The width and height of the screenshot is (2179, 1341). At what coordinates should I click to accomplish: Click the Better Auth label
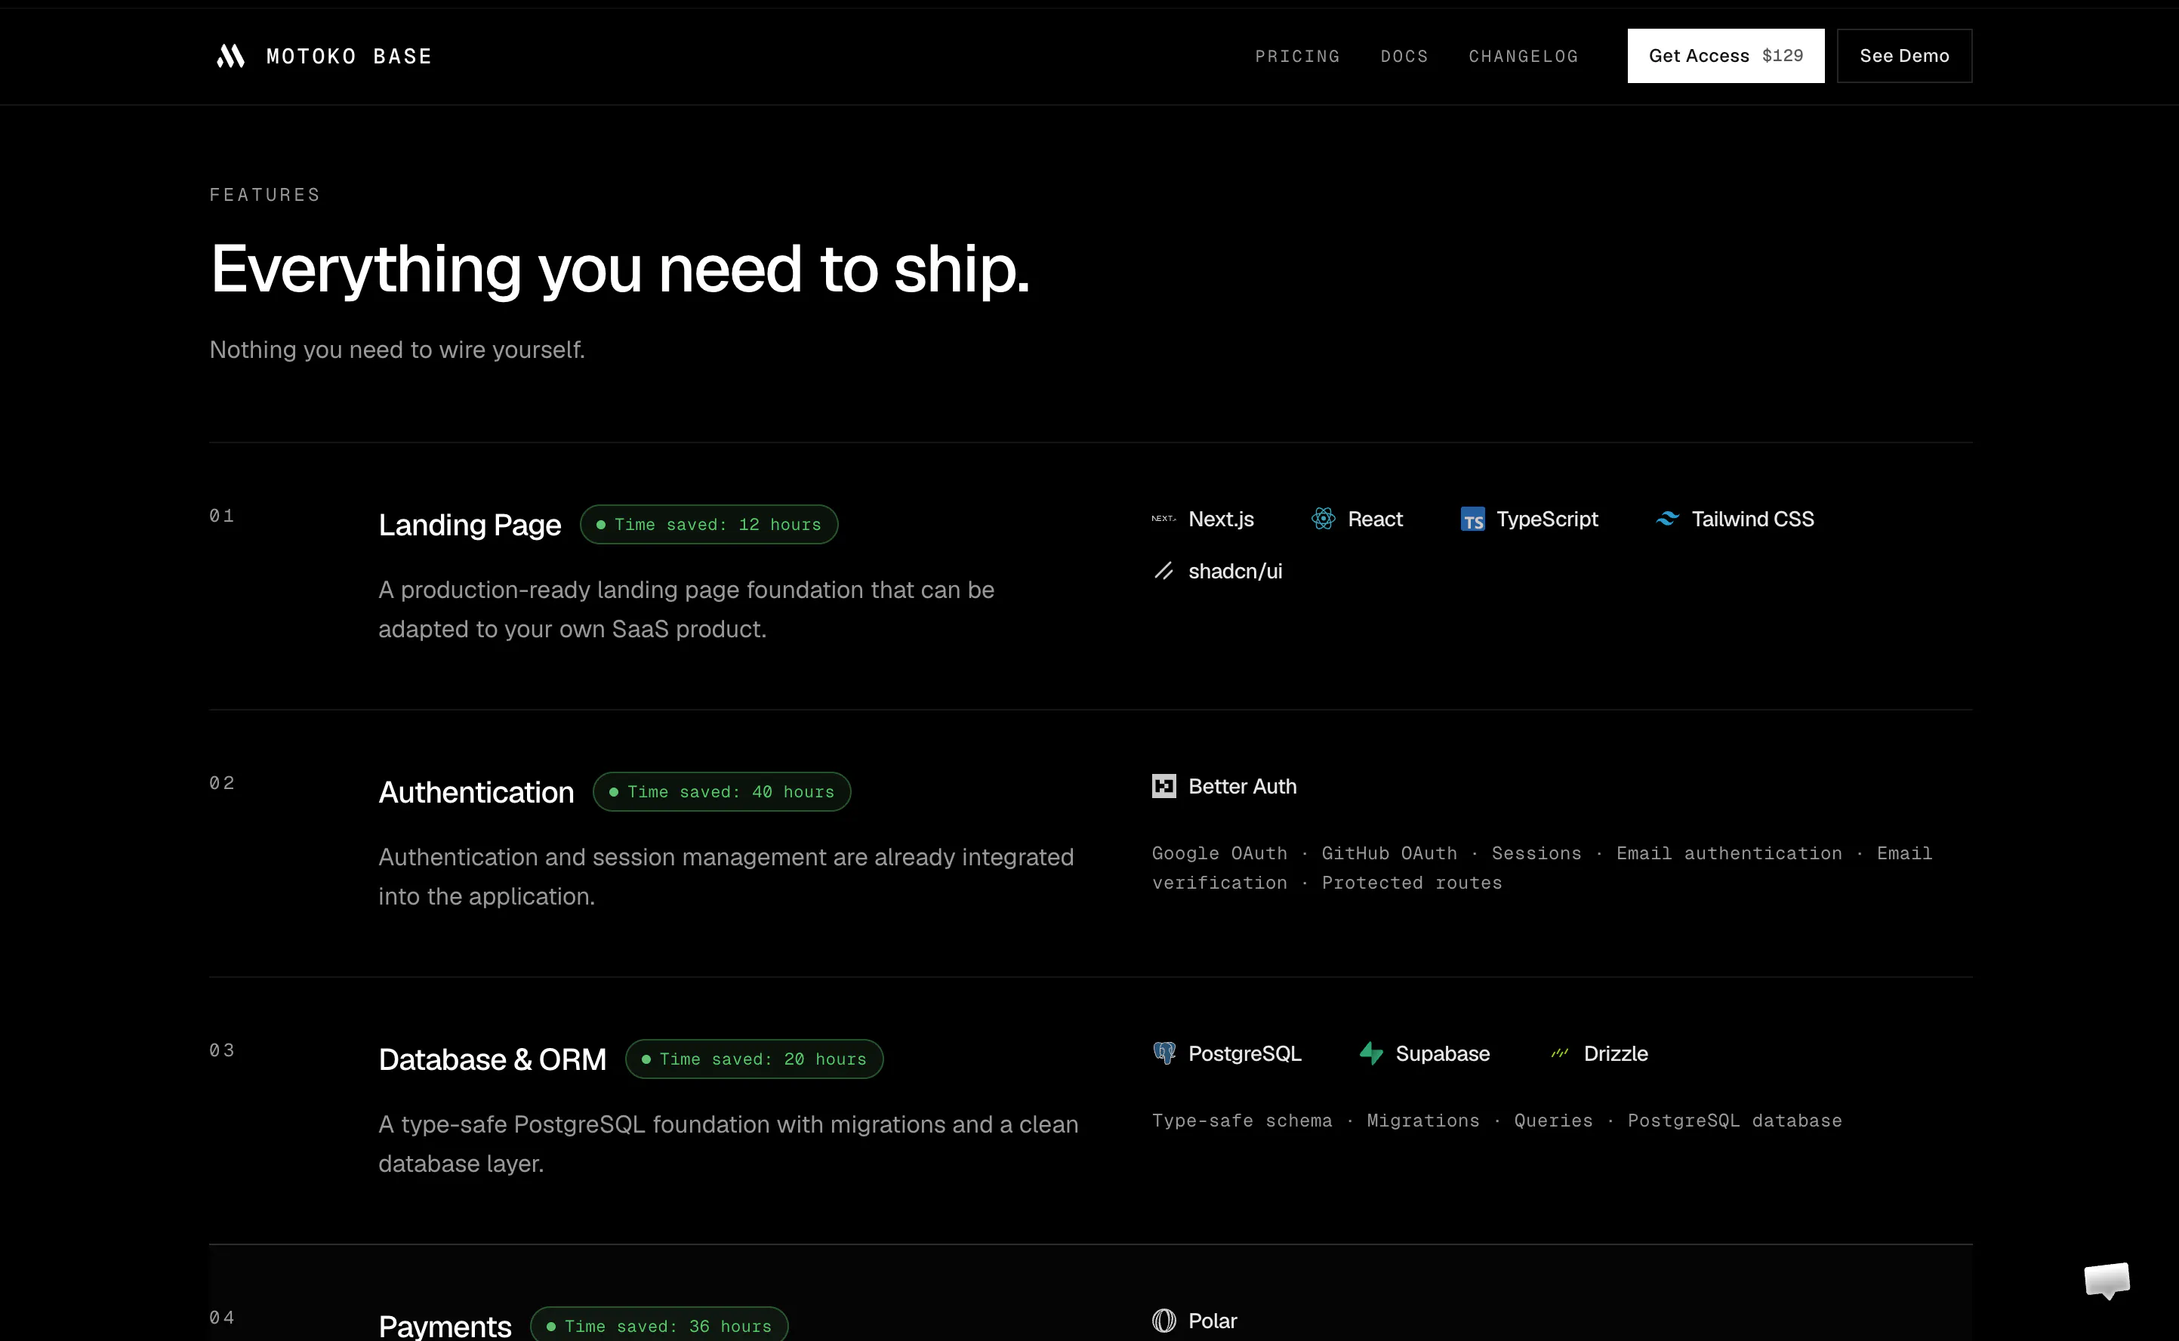tap(1241, 787)
